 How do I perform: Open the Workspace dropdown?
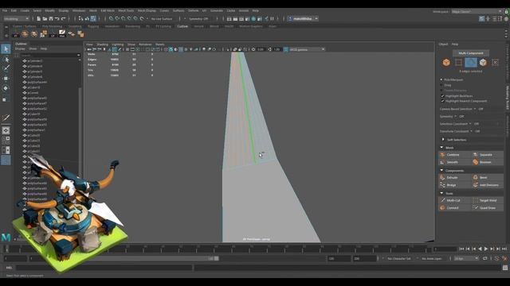pyautogui.click(x=477, y=11)
